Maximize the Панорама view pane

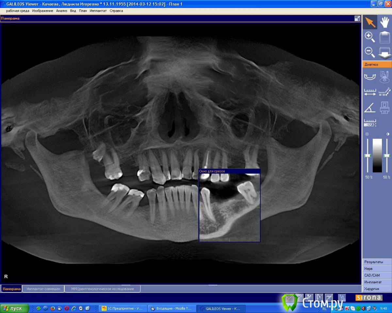357,19
